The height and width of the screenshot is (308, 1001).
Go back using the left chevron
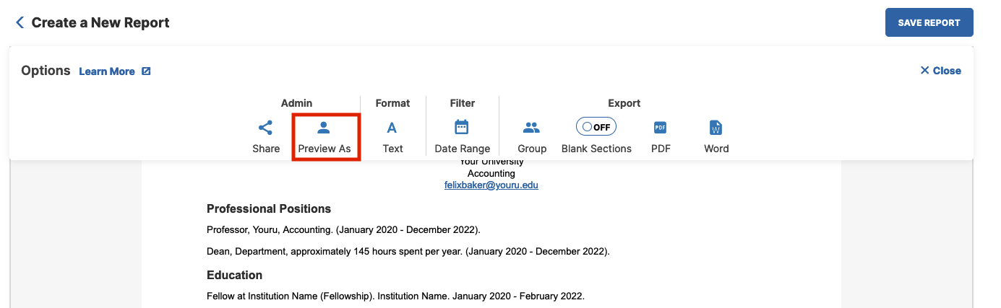[x=20, y=23]
